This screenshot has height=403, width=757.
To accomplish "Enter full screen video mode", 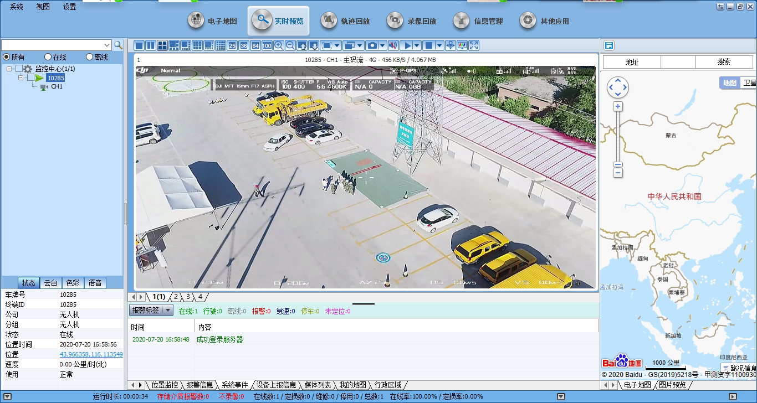I will [x=474, y=45].
